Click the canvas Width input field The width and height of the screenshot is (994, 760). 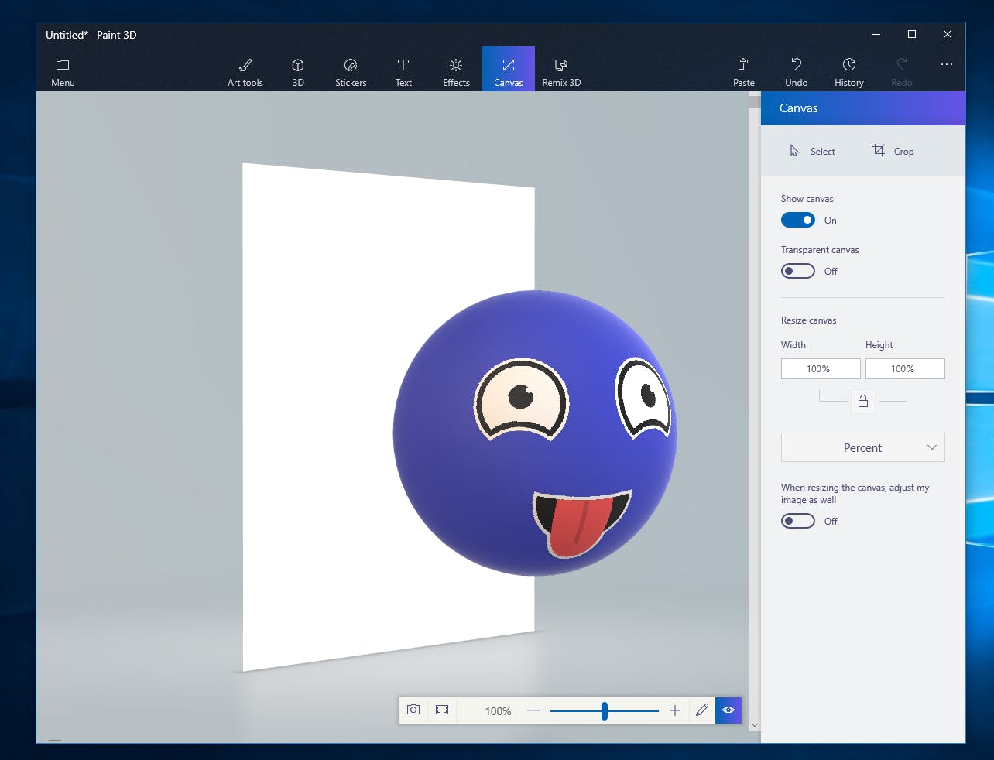[820, 369]
